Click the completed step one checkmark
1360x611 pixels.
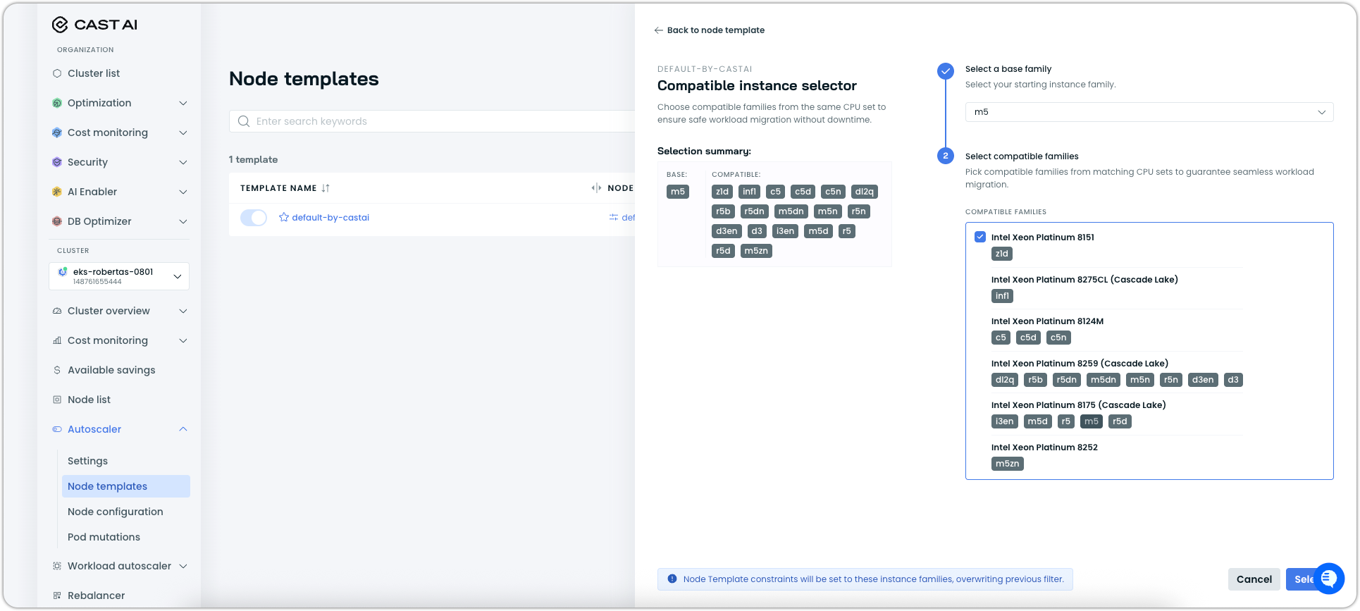(946, 70)
